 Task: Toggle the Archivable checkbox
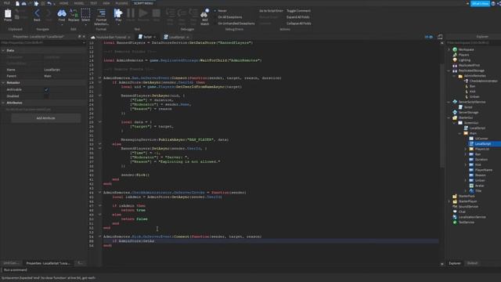[46, 89]
